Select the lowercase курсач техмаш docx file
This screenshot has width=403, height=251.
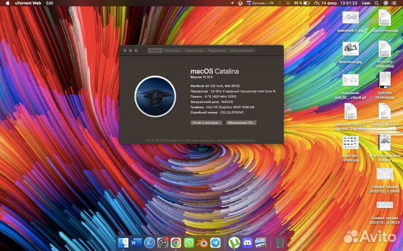click(x=385, y=21)
